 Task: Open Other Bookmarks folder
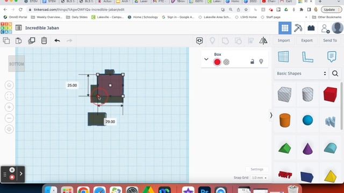(327, 17)
